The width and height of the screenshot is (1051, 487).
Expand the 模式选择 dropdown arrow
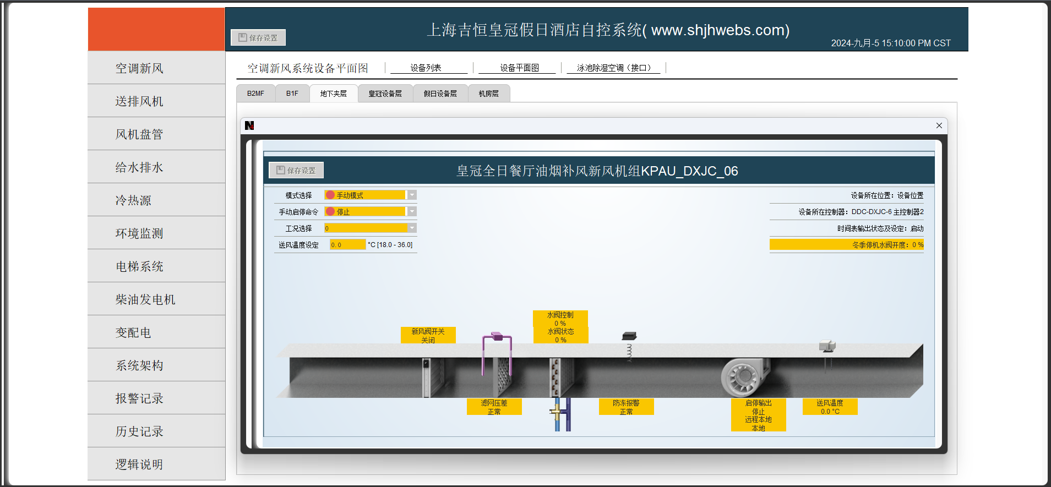412,195
